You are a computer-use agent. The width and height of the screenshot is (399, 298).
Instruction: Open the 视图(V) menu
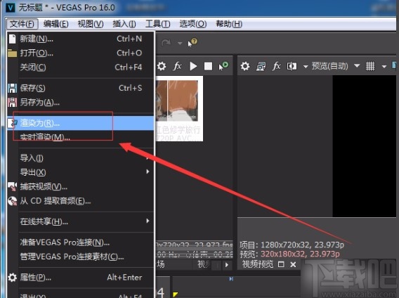coord(91,24)
